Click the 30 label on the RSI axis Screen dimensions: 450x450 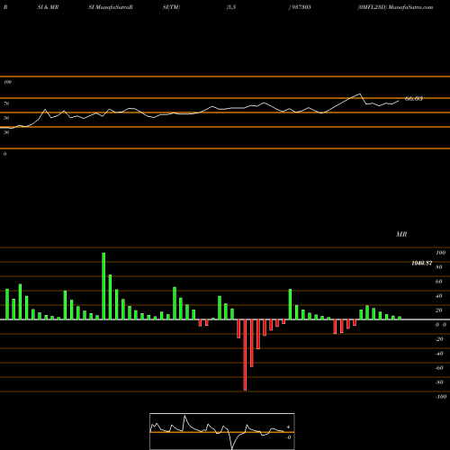click(x=6, y=132)
